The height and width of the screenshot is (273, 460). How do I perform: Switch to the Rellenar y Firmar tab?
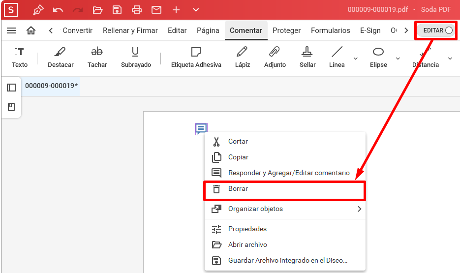pos(130,30)
